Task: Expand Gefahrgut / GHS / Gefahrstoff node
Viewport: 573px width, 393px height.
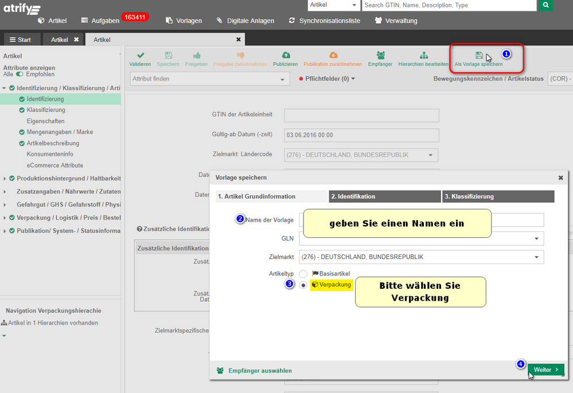Action: [x=5, y=205]
